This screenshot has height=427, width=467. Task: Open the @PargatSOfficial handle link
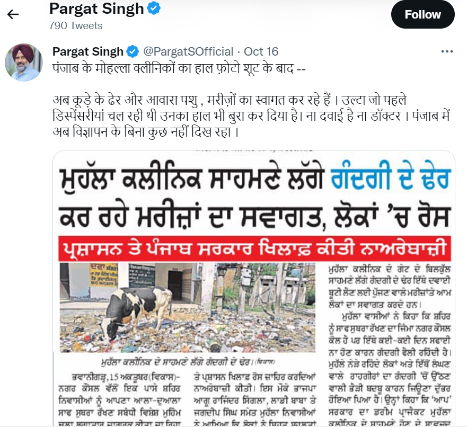pos(188,51)
